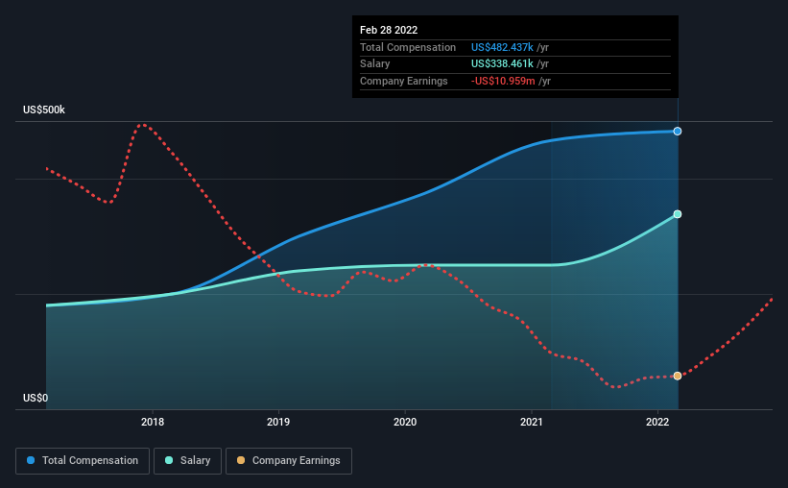Image resolution: width=788 pixels, height=488 pixels.
Task: Click the blue dot in Total Compensation legend
Action: [31, 460]
